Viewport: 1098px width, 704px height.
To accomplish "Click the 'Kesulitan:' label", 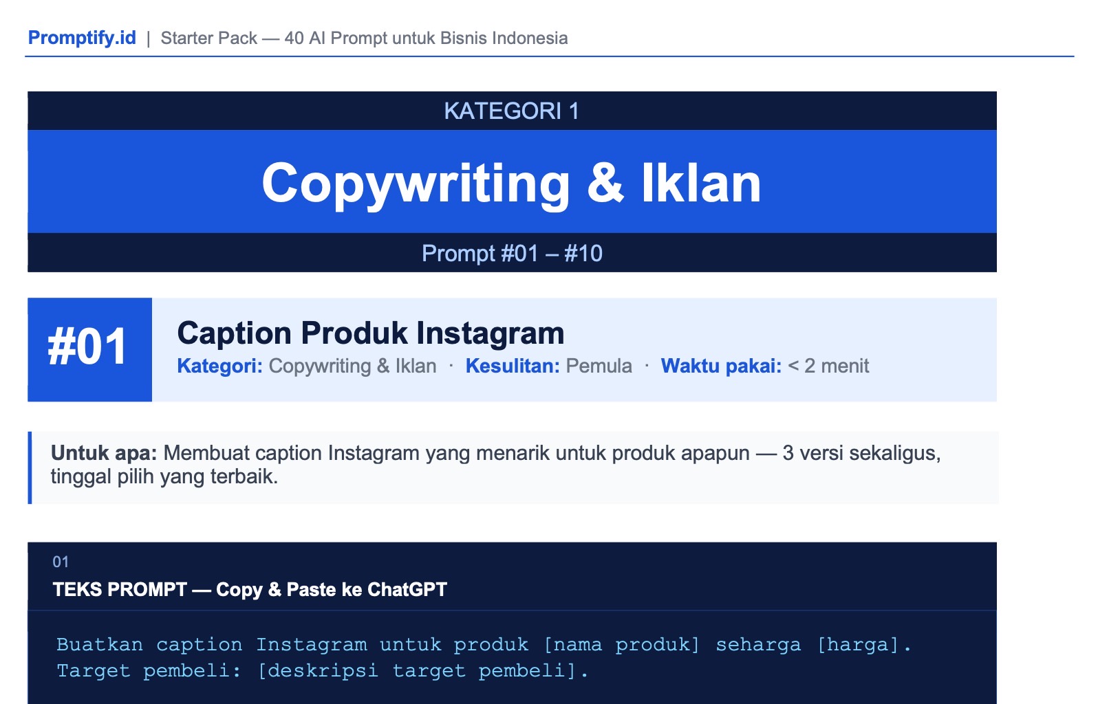I will coord(513,366).
